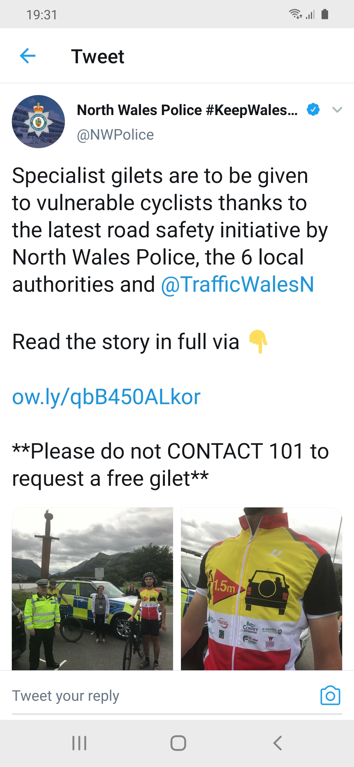Tap the battery status icon
The image size is (354, 767).
(x=325, y=14)
